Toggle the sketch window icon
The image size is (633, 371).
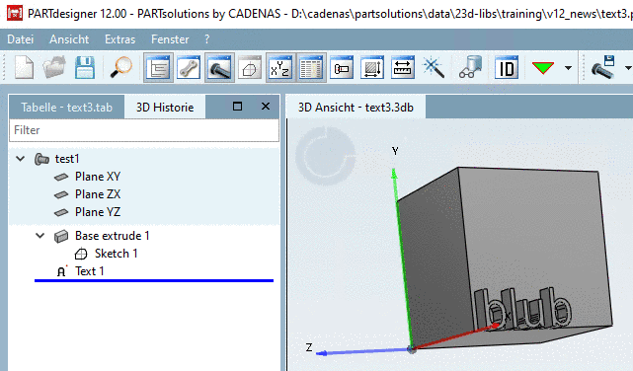(250, 67)
